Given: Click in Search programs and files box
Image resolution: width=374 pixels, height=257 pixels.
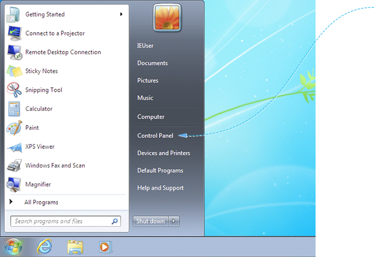Looking at the screenshot, I should 65,221.
